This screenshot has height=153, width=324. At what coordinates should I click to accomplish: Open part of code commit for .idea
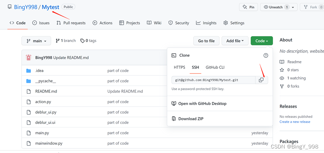pyautogui.click(x=118, y=71)
